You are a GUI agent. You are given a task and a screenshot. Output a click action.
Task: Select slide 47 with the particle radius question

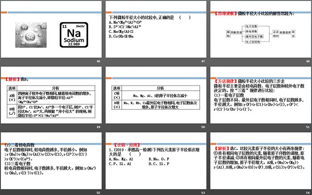[x=156, y=29]
